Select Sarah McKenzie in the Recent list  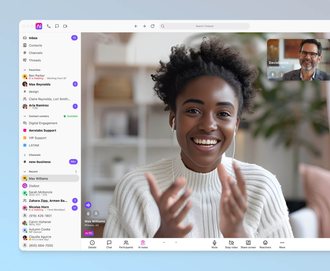(41, 193)
